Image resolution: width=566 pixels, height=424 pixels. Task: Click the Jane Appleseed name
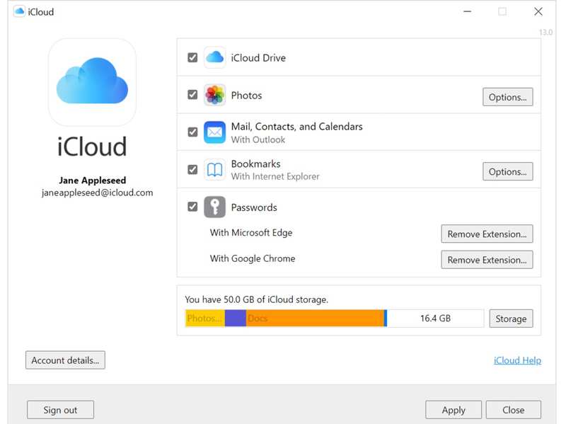tap(93, 180)
